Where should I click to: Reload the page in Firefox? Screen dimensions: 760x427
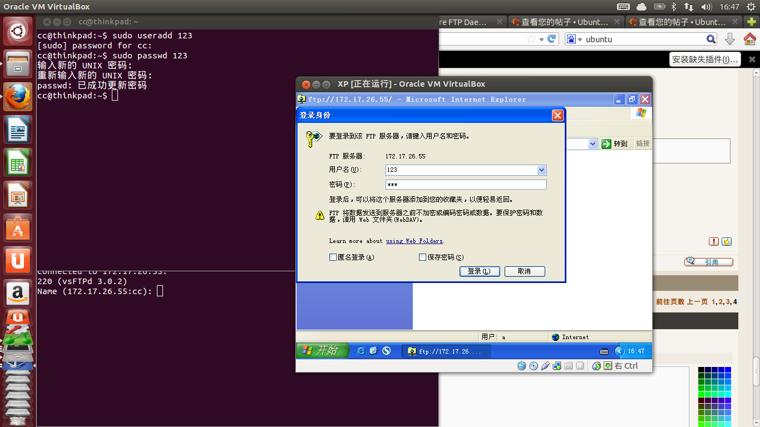[x=552, y=39]
